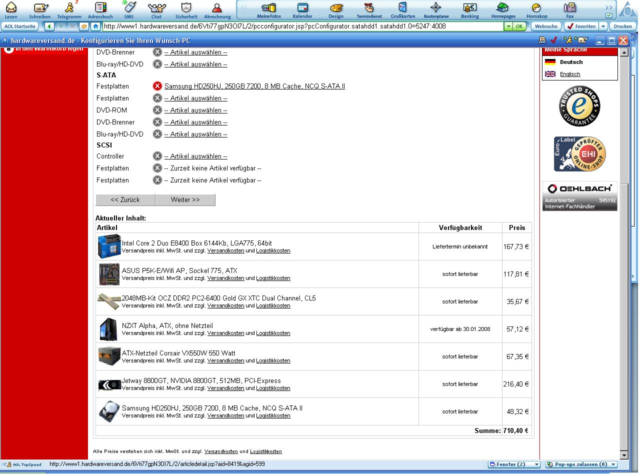Click the add-buddy icon in the title bar
This screenshot has height=474, width=640.
(567, 40)
